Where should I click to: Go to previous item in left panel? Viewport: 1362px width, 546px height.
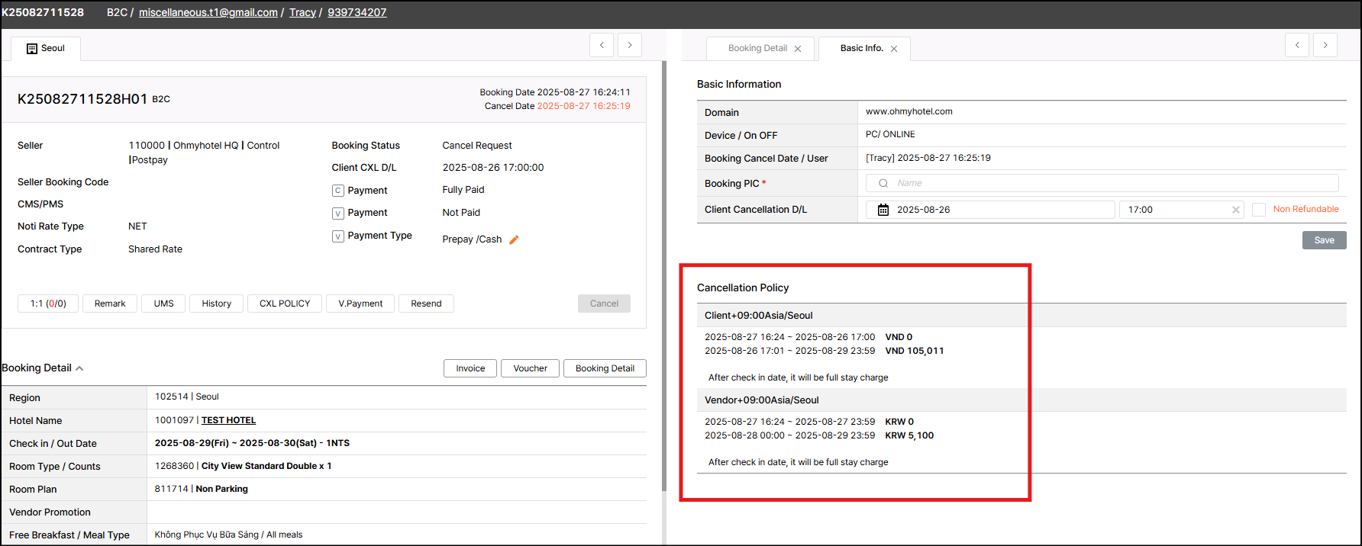click(602, 45)
